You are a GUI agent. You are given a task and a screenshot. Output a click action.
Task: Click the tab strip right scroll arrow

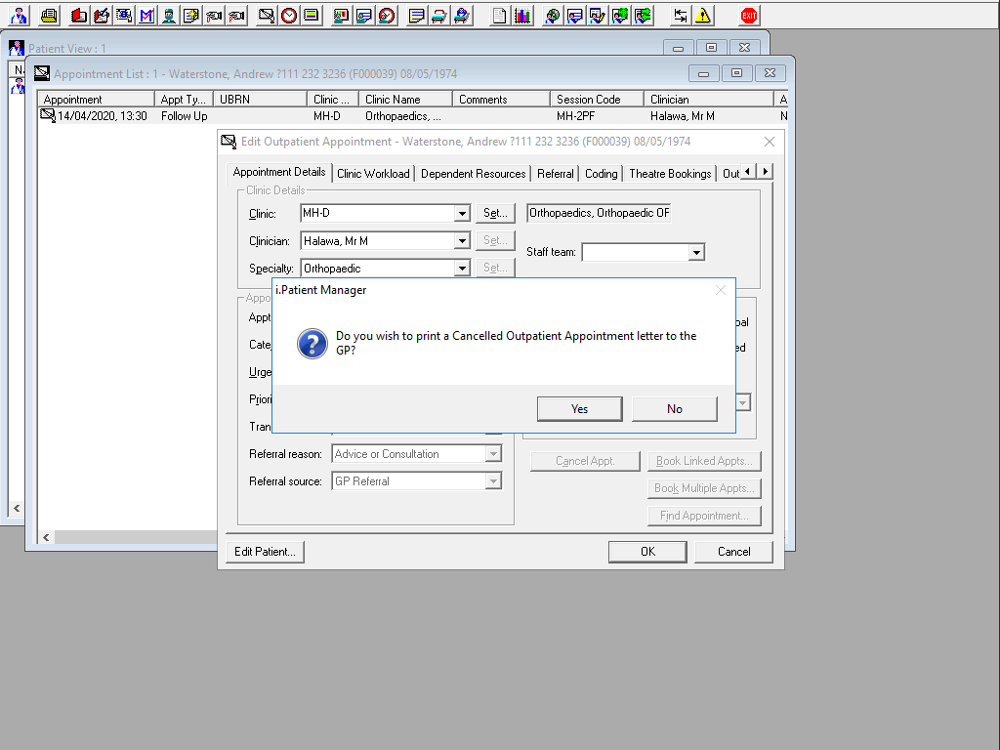click(x=766, y=172)
